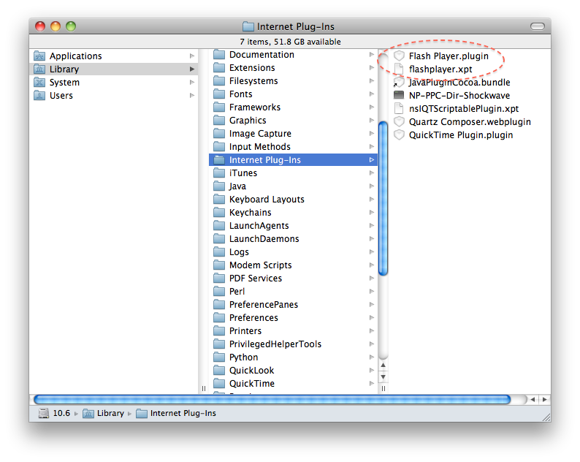Click the arrow next to System
This screenshot has height=462, width=580.
click(x=192, y=82)
